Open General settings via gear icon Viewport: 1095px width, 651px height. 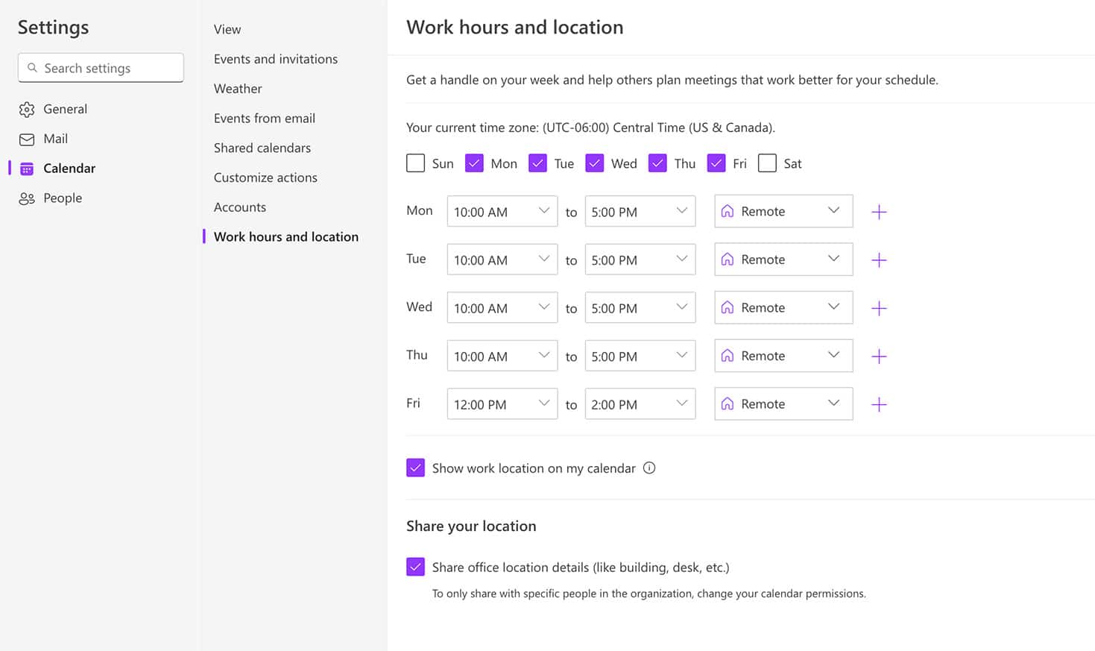(27, 109)
